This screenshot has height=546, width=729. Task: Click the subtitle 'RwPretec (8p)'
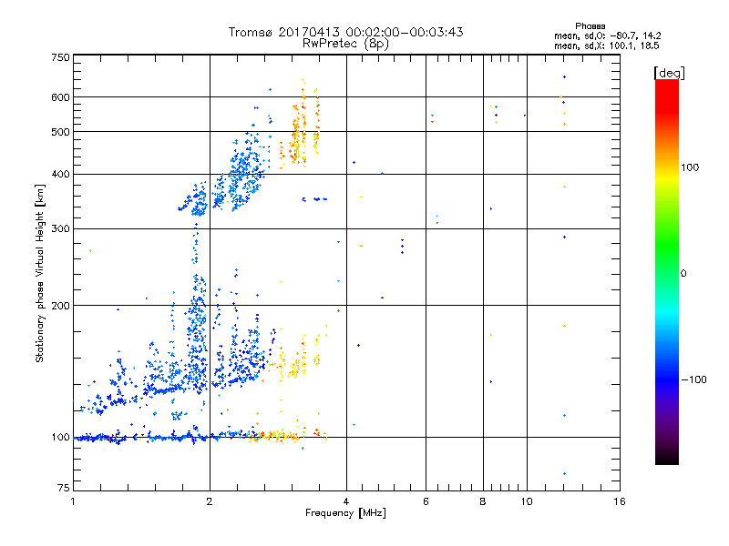coord(345,44)
